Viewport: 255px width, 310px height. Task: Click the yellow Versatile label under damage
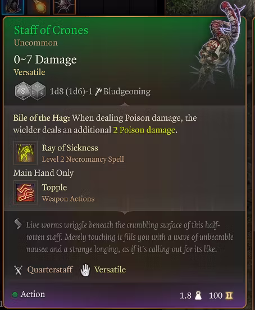[x=29, y=72]
